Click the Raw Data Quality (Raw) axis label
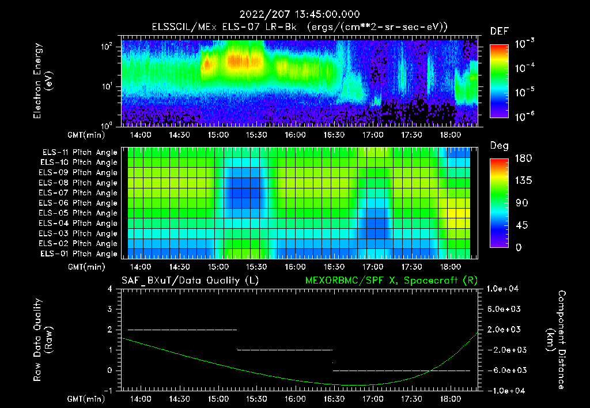 pos(43,340)
